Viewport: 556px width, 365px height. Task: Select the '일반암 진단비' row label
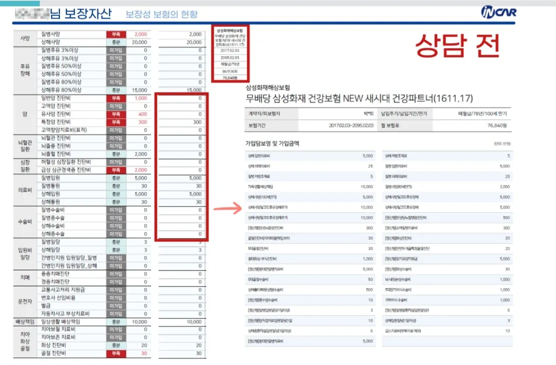(55, 98)
